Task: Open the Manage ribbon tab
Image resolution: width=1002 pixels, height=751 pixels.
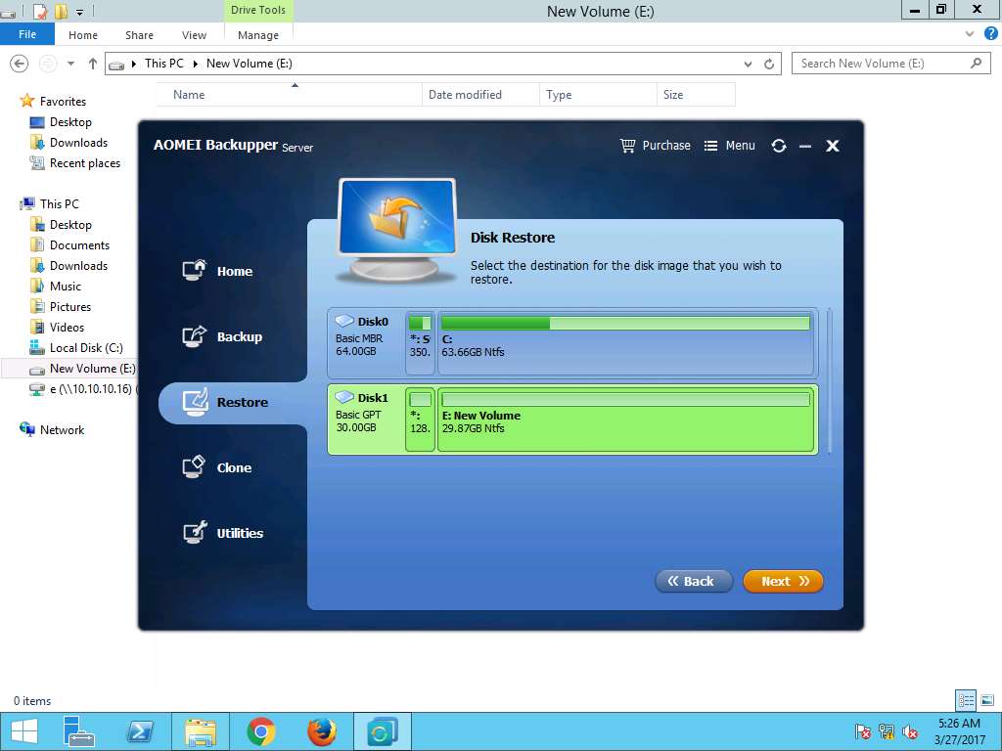Action: pyautogui.click(x=258, y=35)
